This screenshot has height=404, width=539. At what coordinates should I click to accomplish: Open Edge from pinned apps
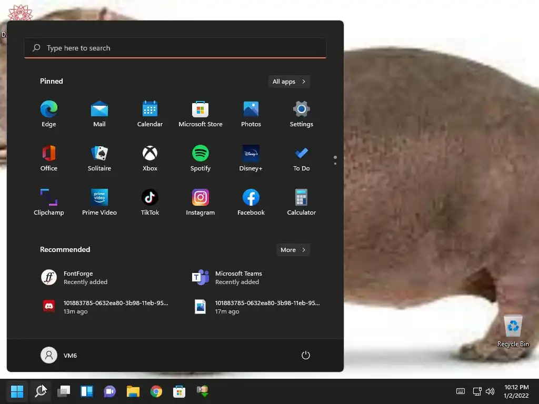coord(49,114)
